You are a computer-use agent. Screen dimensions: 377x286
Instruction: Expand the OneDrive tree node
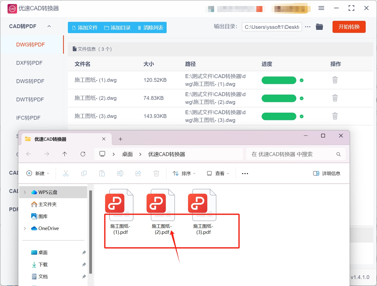pos(25,228)
